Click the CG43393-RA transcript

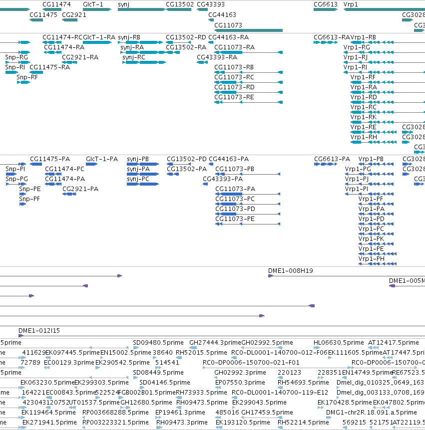pyautogui.click(x=202, y=62)
